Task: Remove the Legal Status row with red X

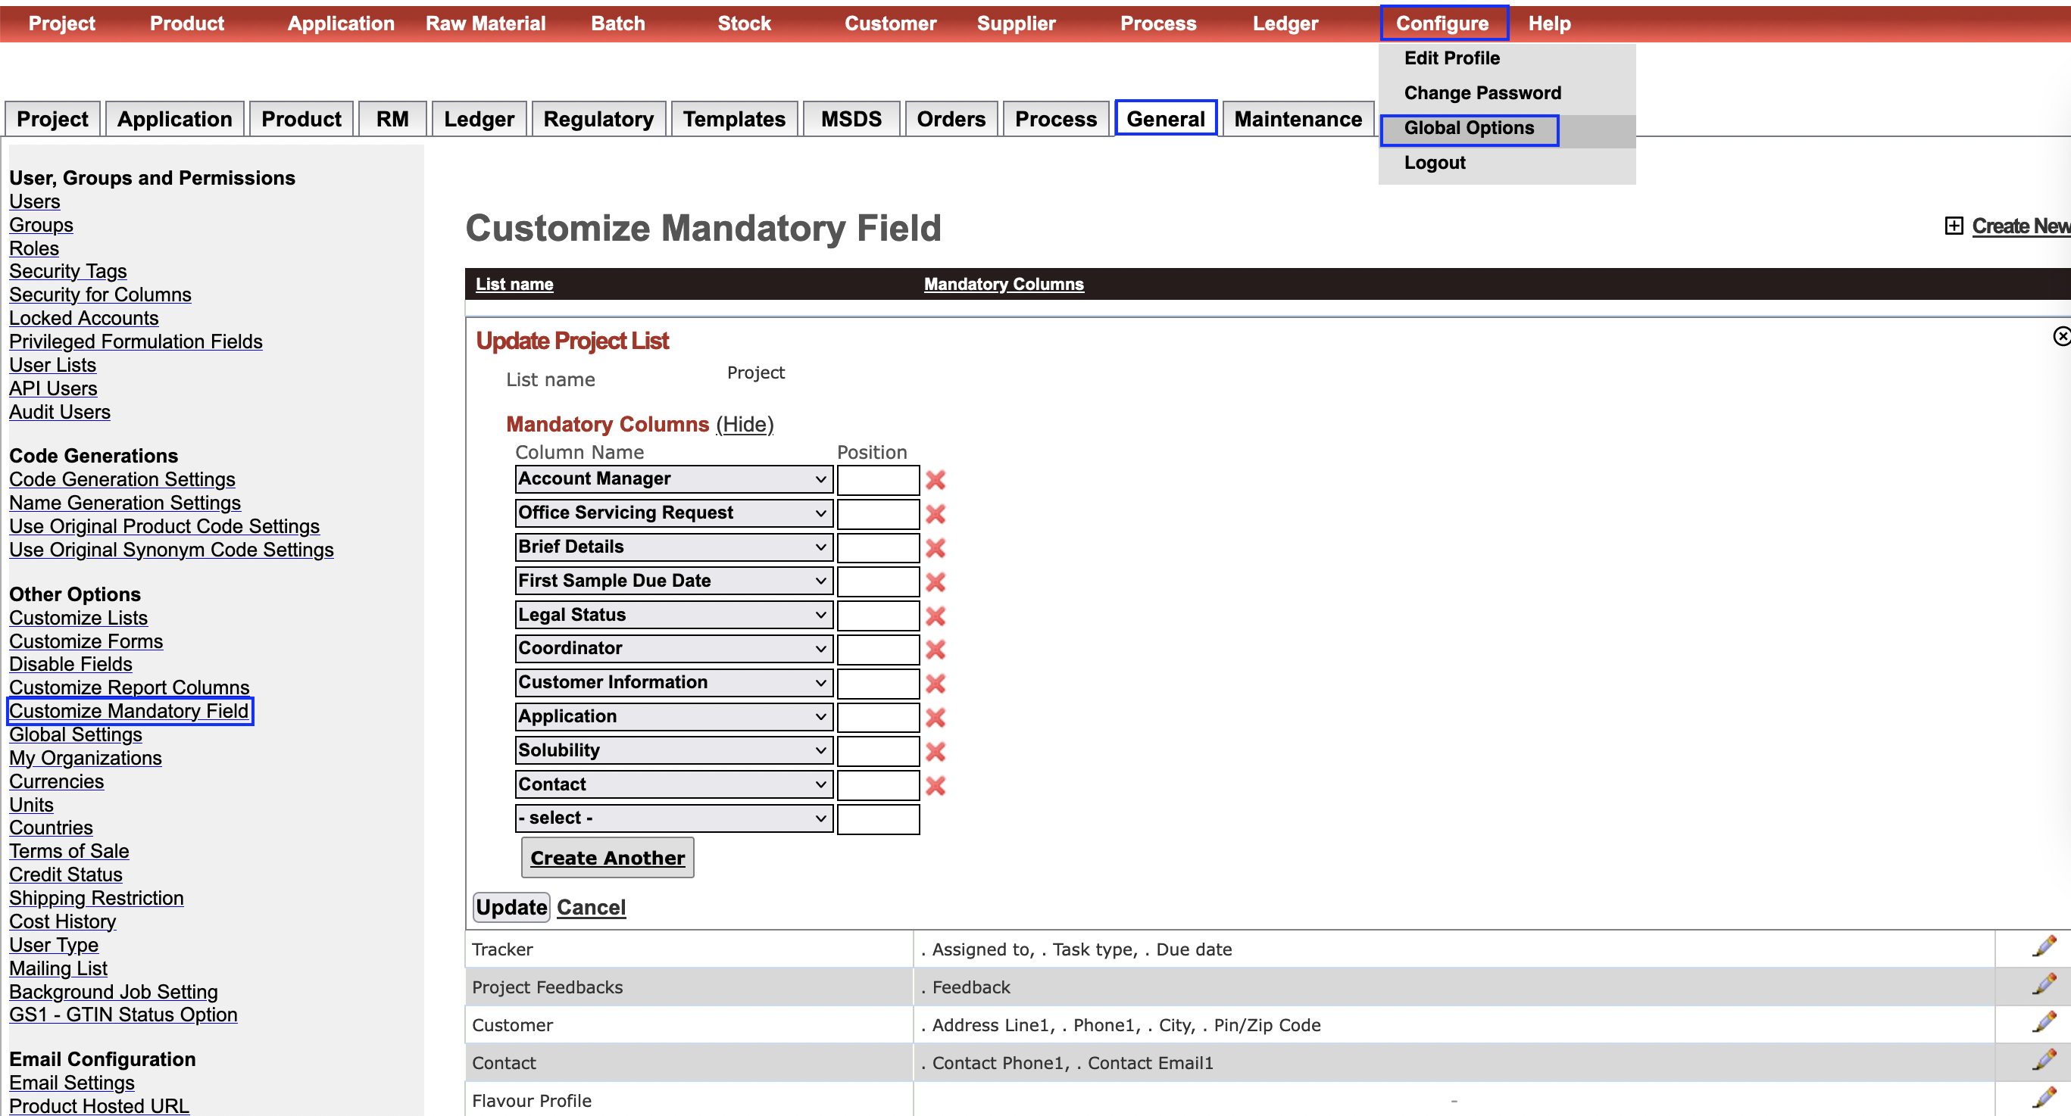Action: click(935, 616)
